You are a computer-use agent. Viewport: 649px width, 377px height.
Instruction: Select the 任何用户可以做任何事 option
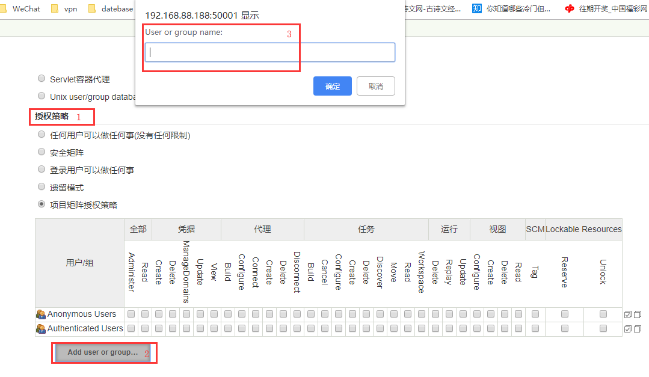(41, 134)
